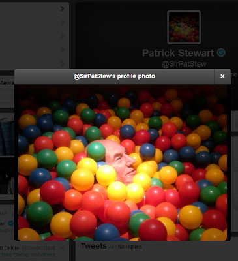Open the @handelsblatt account suggestion

click(38, 248)
